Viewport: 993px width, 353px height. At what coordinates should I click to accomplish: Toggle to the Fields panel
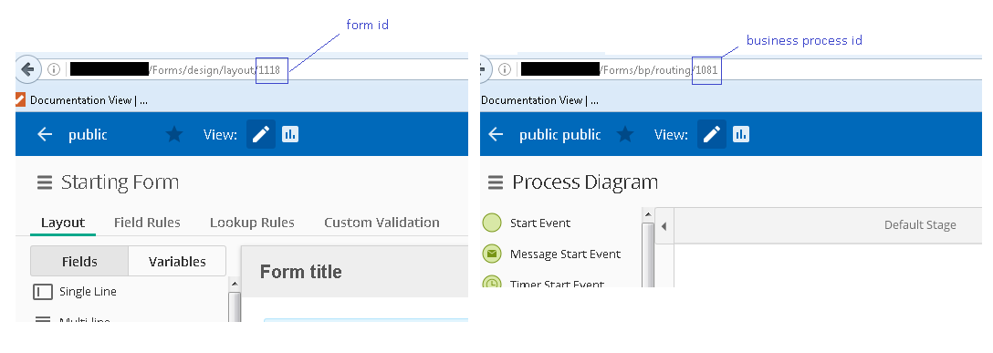(x=79, y=261)
